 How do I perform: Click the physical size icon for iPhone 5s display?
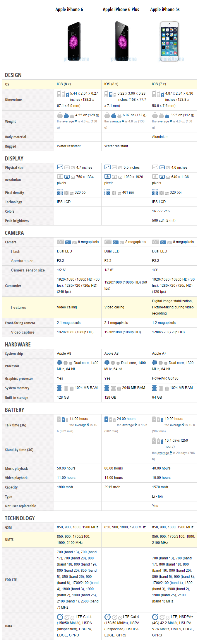tap(162, 167)
